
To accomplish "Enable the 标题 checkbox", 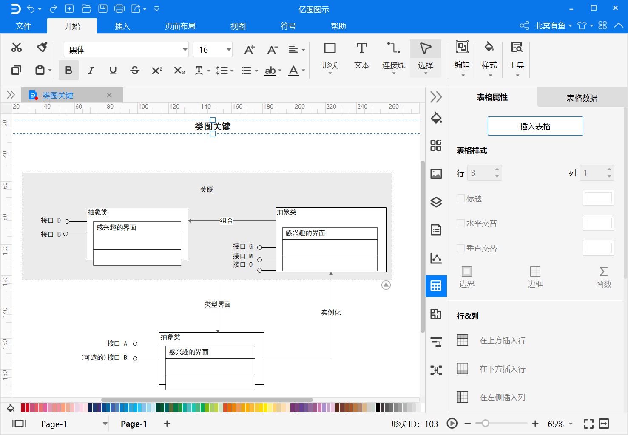I will pos(460,198).
